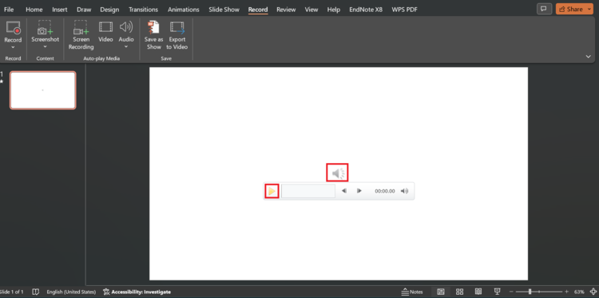
Task: Open the Help tab
Action: point(334,10)
